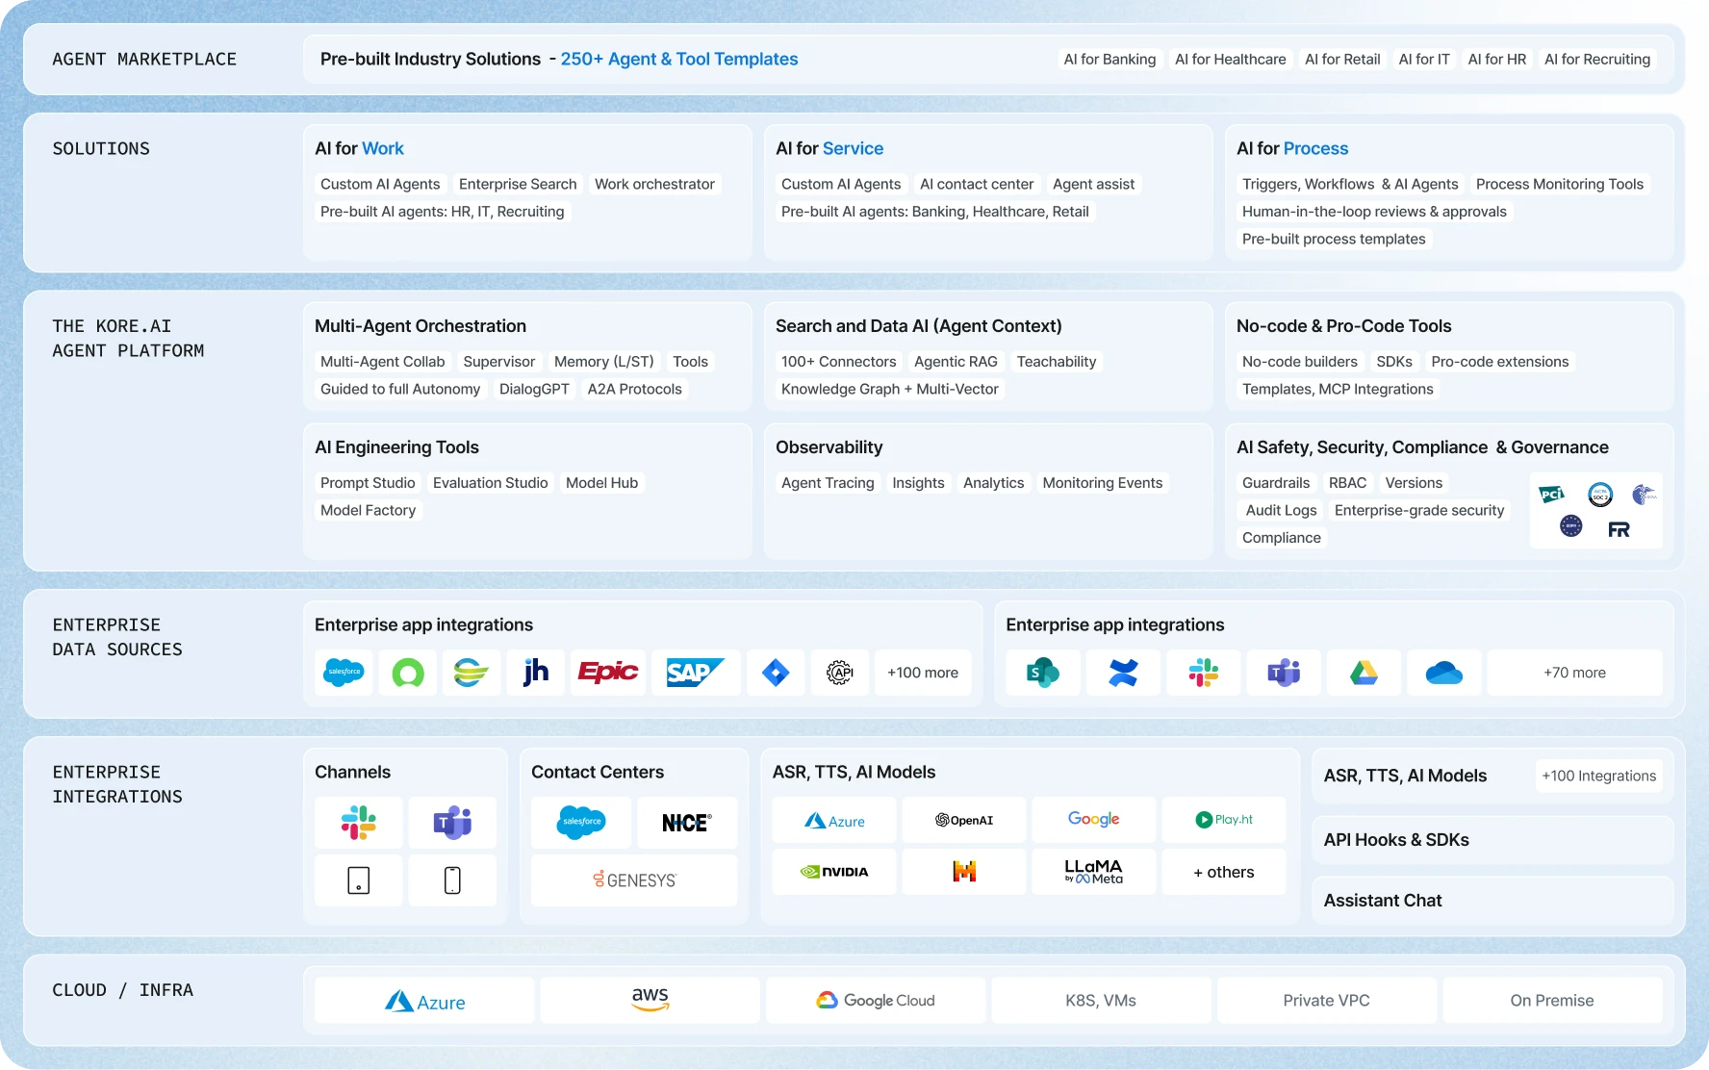
Task: Click the Work orchestrator chip
Action: point(654,184)
